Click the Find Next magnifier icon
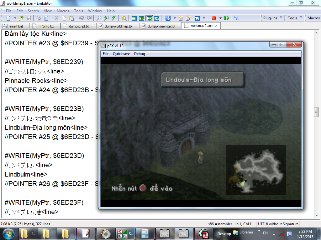The image size is (321, 240). tap(106, 18)
